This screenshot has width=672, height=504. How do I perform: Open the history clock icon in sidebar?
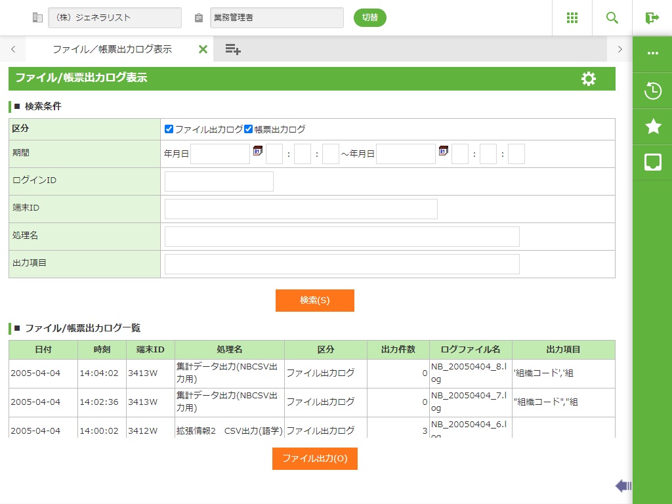click(x=653, y=91)
